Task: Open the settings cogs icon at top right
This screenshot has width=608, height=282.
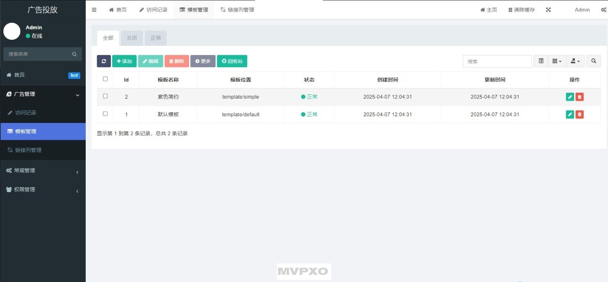Action: (x=604, y=10)
